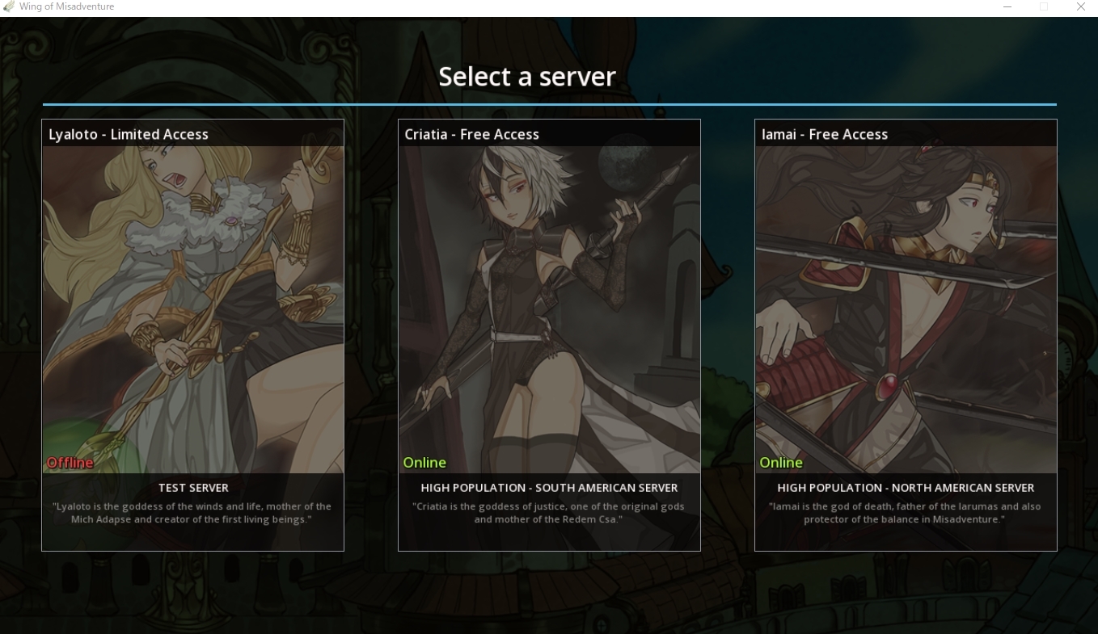Close the Wing of Misadventure window
Screen dimensions: 1098x634
(1080, 6)
